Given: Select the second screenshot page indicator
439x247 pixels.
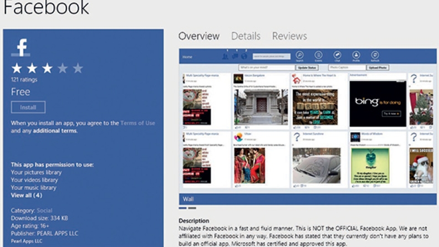Looking at the screenshot, I should point(192,208).
